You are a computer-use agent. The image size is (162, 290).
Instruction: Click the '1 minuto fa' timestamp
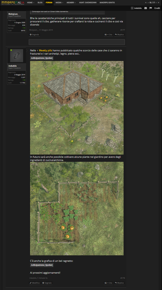[x=42, y=278]
